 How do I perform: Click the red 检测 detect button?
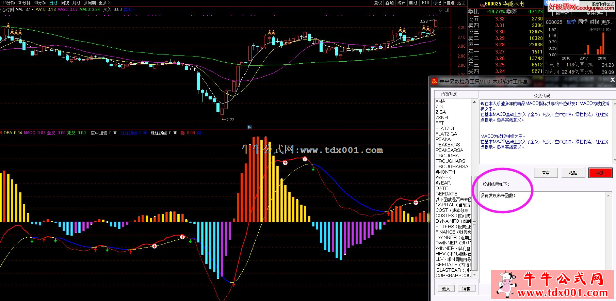click(600, 173)
